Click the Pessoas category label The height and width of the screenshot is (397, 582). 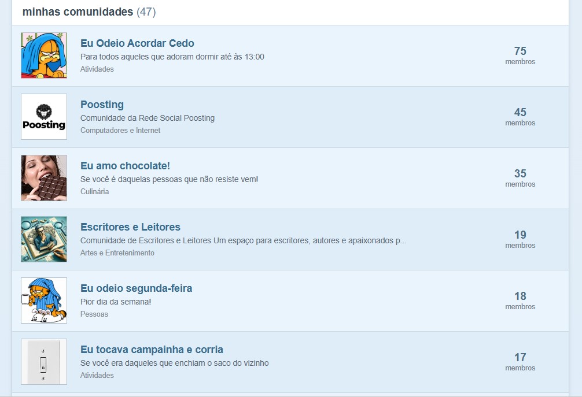coord(94,314)
